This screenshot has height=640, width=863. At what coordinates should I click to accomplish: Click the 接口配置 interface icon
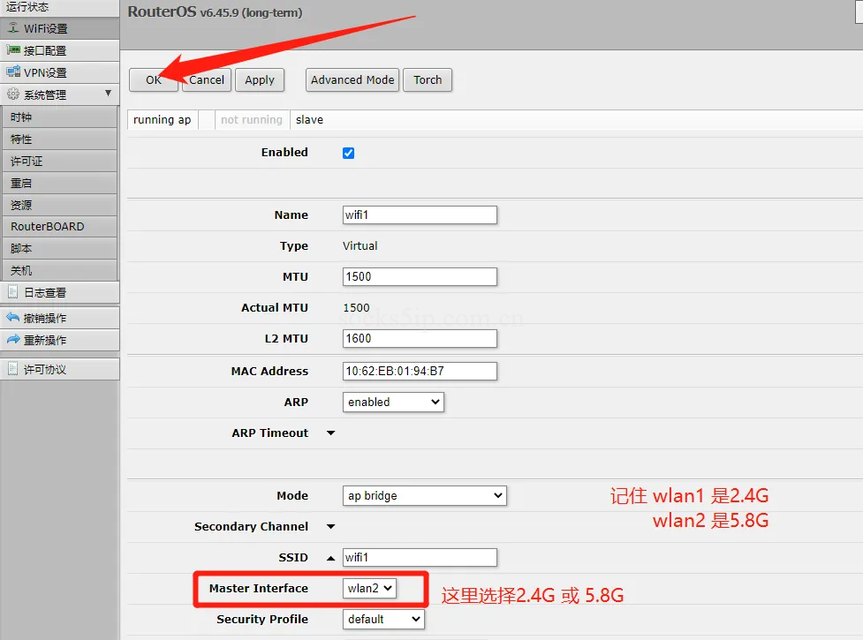[13, 50]
